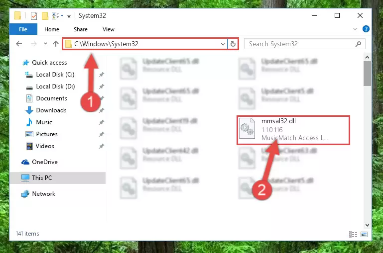Go forward using the forward arrow
The width and height of the screenshot is (383, 253).
34,44
